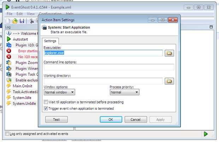Click the info icon beside Welcome log entry
The image size is (219, 142).
click(9, 33)
